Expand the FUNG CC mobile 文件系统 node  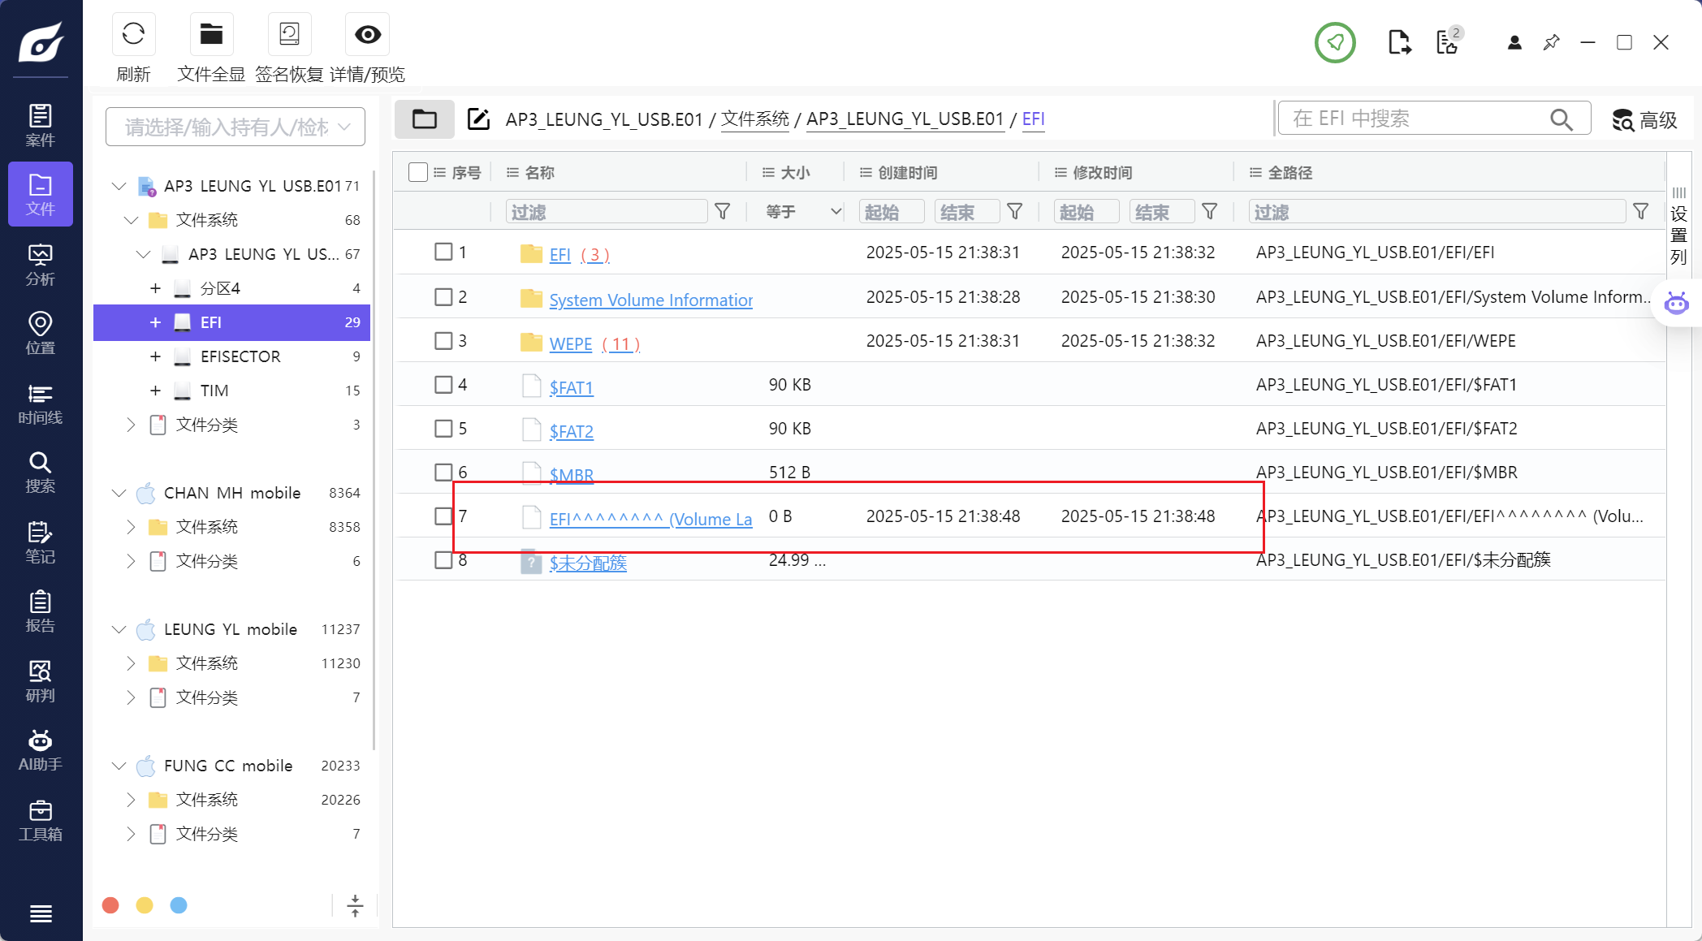pos(131,800)
